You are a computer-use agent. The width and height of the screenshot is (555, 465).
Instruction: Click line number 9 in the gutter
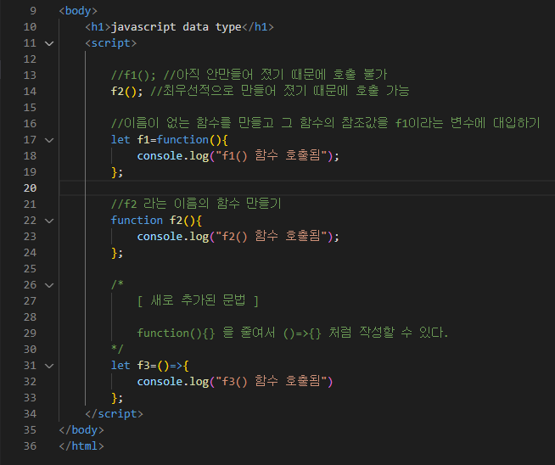click(33, 11)
